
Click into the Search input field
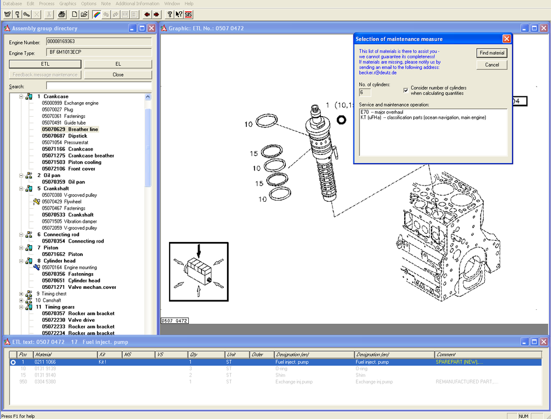(x=99, y=86)
